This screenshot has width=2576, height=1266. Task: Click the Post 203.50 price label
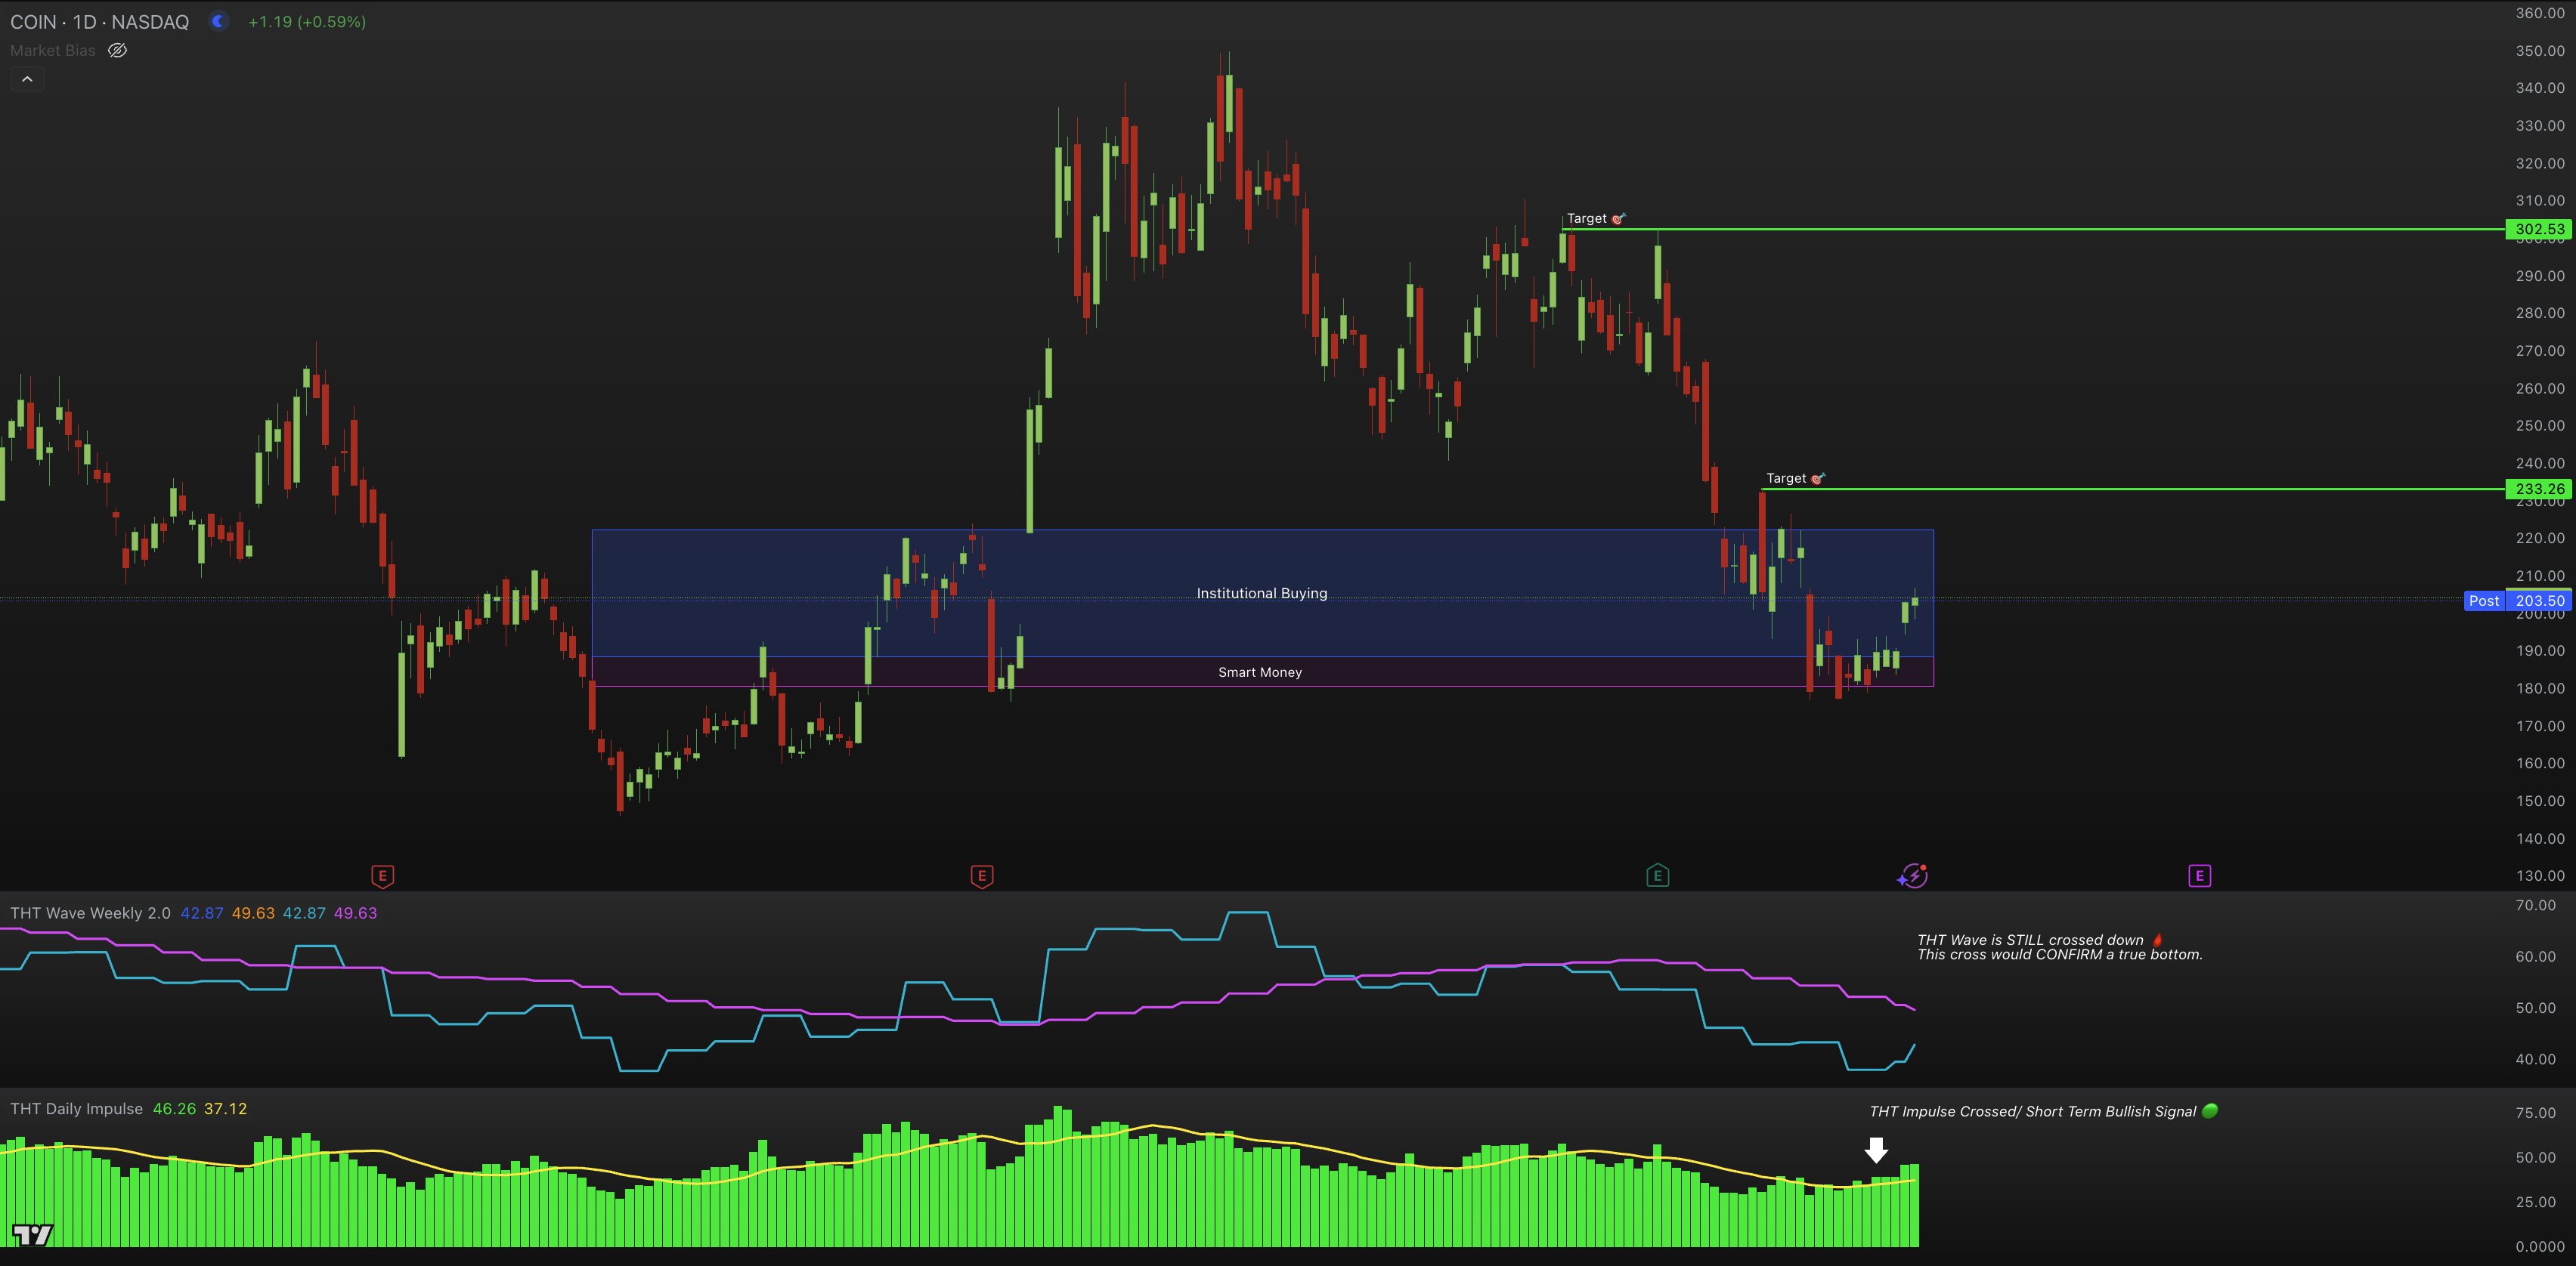(2517, 601)
